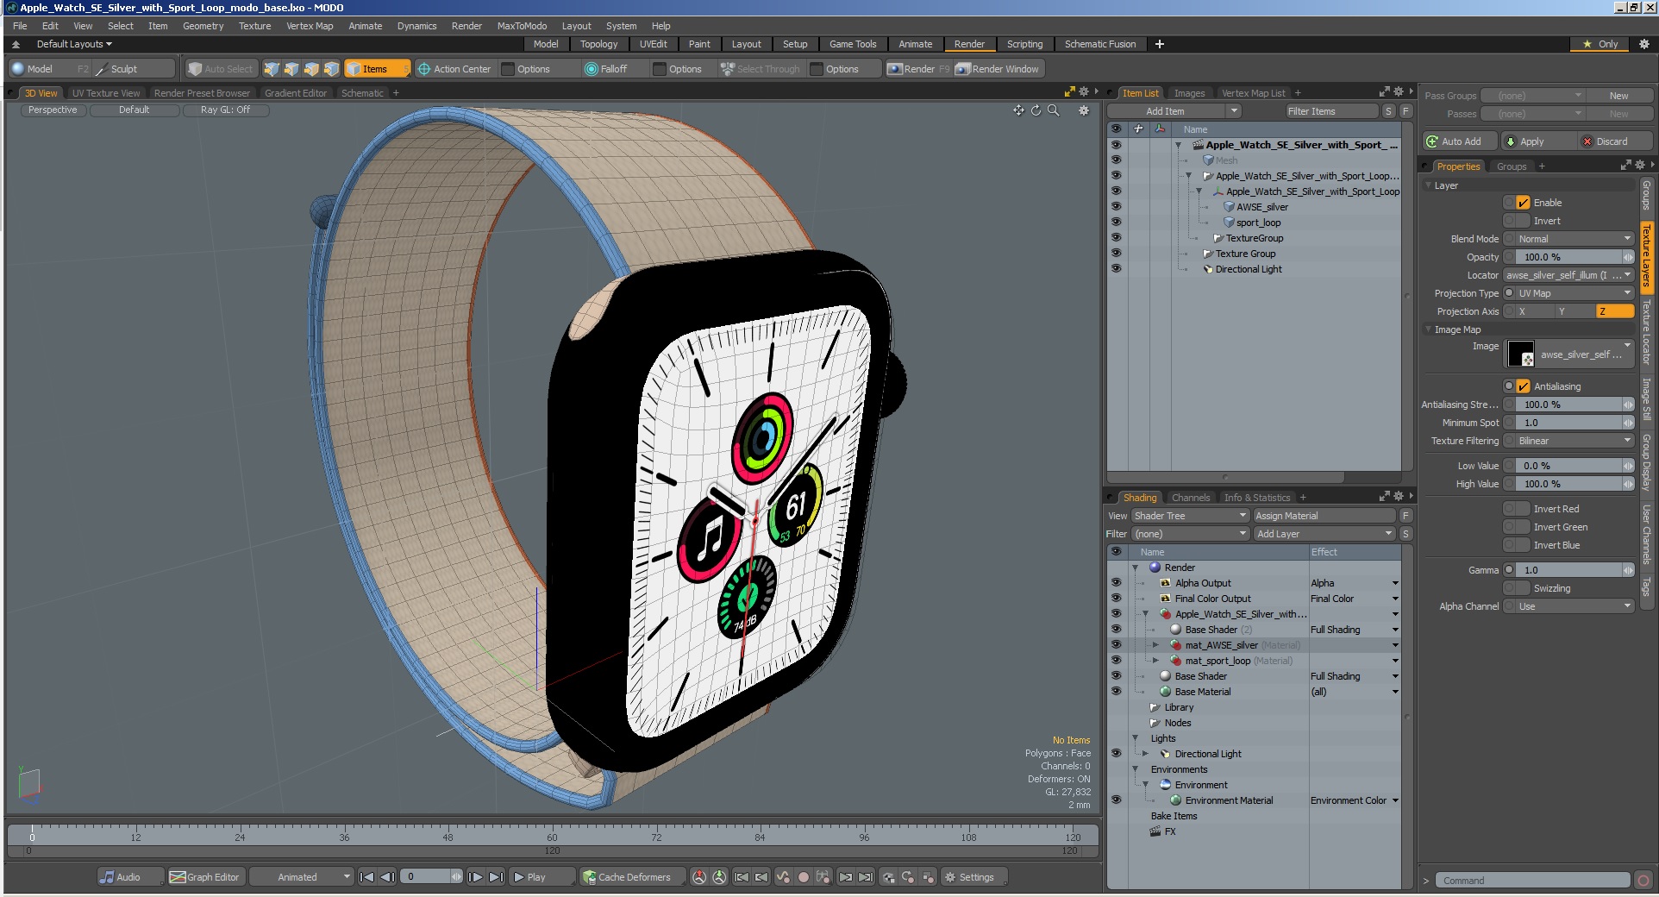Image resolution: width=1659 pixels, height=897 pixels.
Task: Click viewport rotate icon
Action: 1036,110
